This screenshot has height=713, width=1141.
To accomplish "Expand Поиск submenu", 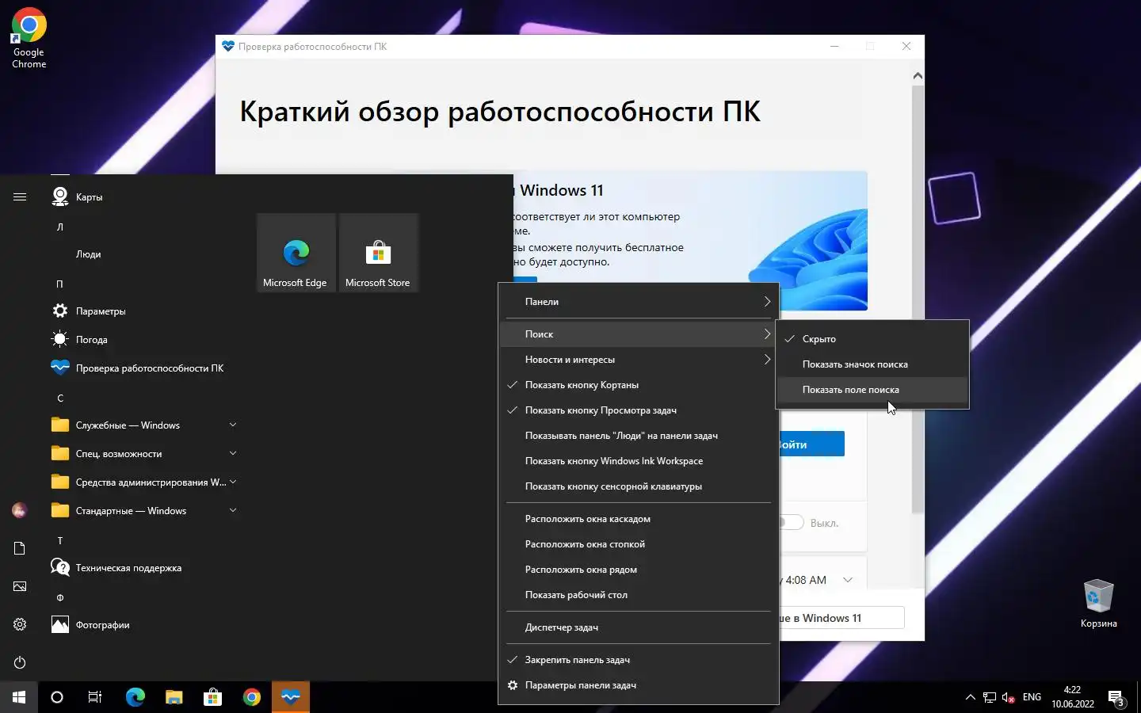I will 639,334.
